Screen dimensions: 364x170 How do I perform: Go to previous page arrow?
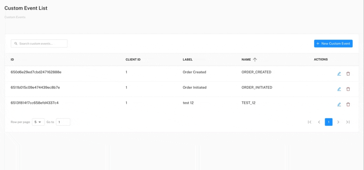click(x=319, y=122)
